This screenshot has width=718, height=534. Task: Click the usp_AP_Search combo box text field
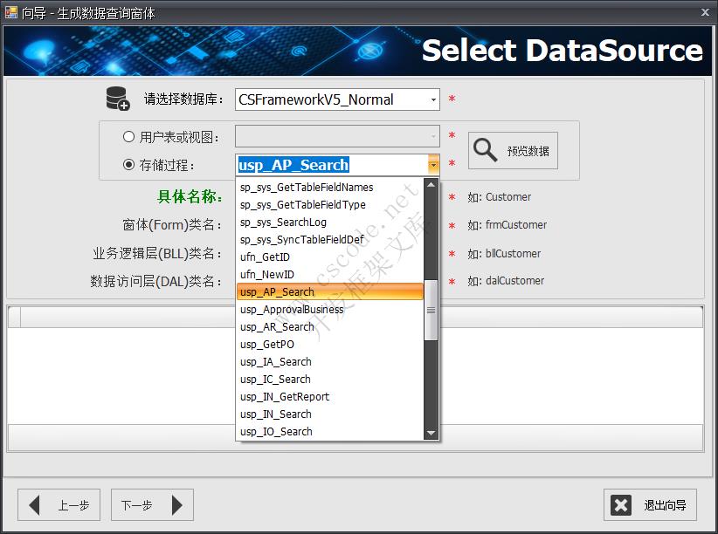click(330, 165)
